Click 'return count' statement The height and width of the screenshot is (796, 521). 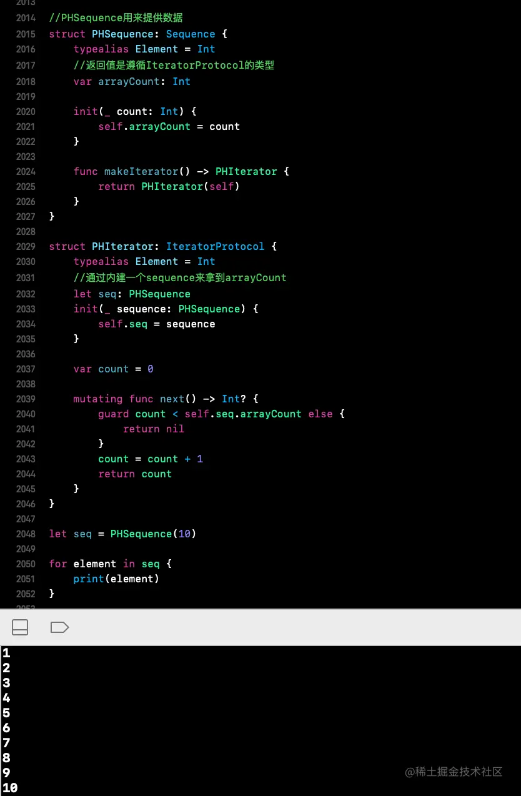click(x=135, y=474)
